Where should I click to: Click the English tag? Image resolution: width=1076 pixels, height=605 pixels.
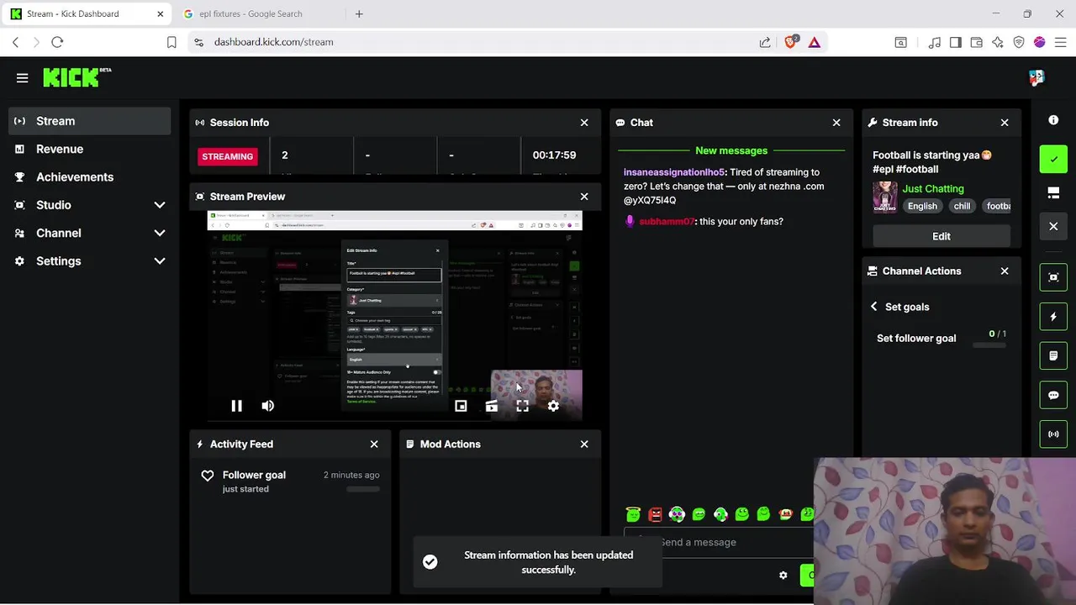[x=922, y=206]
